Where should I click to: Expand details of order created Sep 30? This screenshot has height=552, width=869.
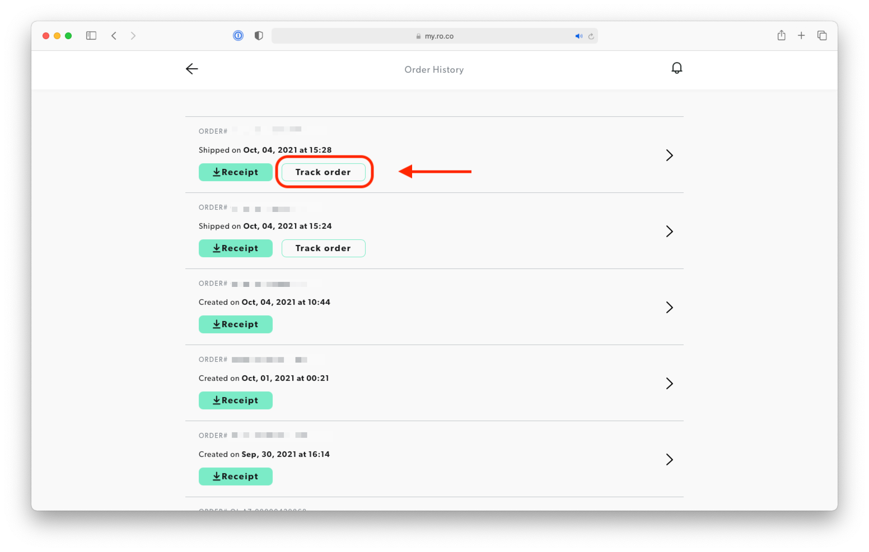[x=669, y=460]
